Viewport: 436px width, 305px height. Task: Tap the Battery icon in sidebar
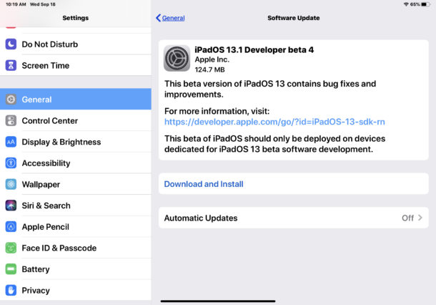[11, 269]
